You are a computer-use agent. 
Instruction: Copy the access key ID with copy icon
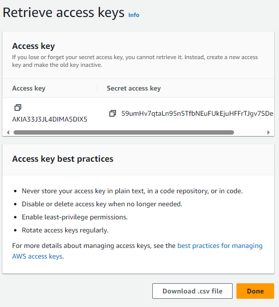click(x=18, y=107)
